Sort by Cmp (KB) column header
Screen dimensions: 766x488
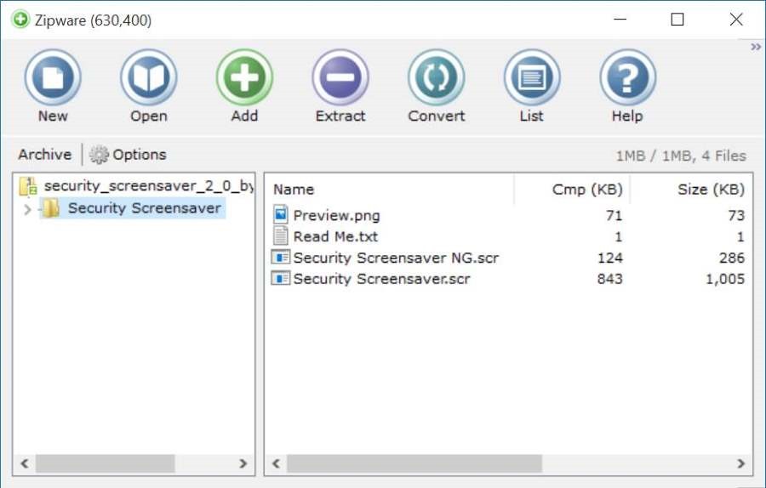pyautogui.click(x=586, y=190)
